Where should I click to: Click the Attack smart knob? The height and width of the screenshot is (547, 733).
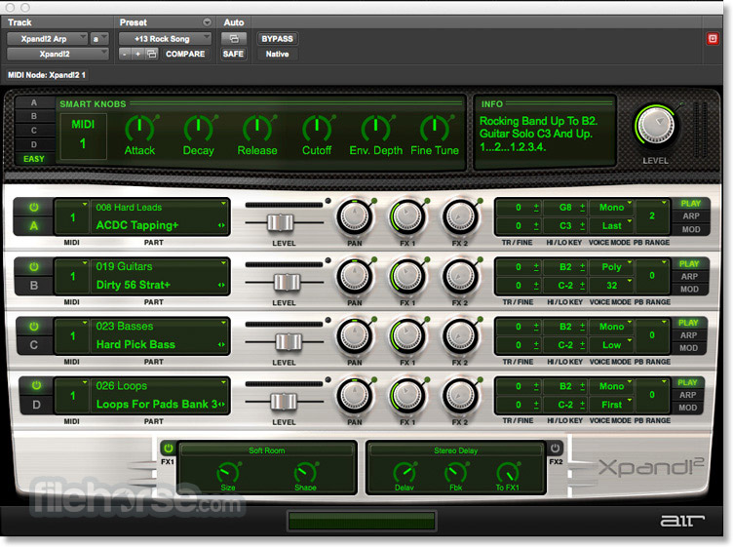[x=139, y=128]
